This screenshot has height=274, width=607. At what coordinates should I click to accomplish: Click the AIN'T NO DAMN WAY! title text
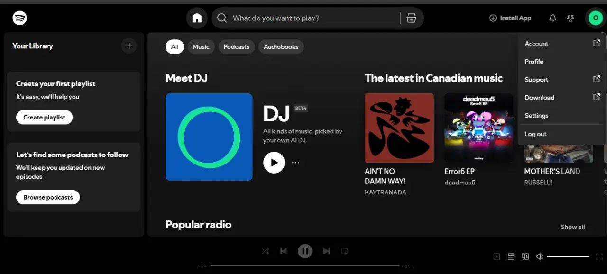385,176
